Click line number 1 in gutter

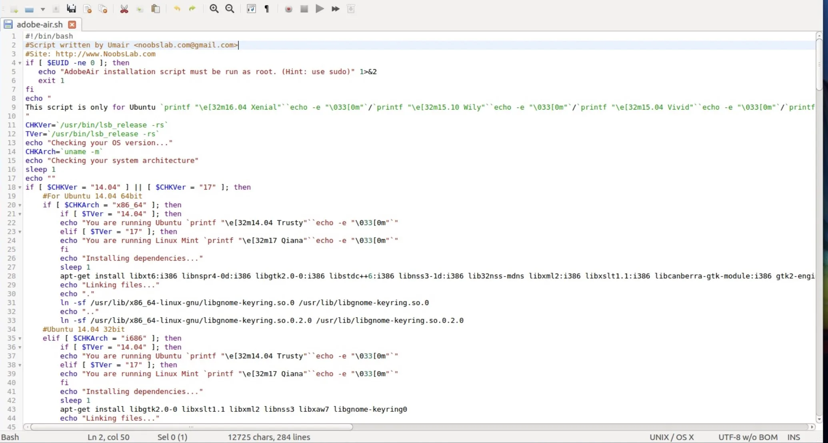coord(14,36)
